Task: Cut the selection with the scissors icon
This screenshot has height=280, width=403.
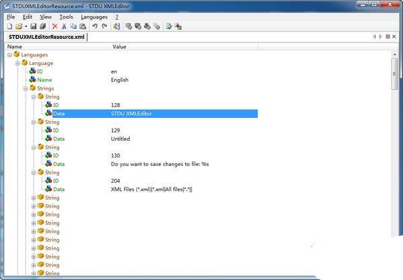Action: [64, 26]
